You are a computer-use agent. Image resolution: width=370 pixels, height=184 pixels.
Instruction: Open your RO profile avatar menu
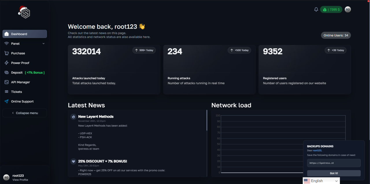(348, 9)
